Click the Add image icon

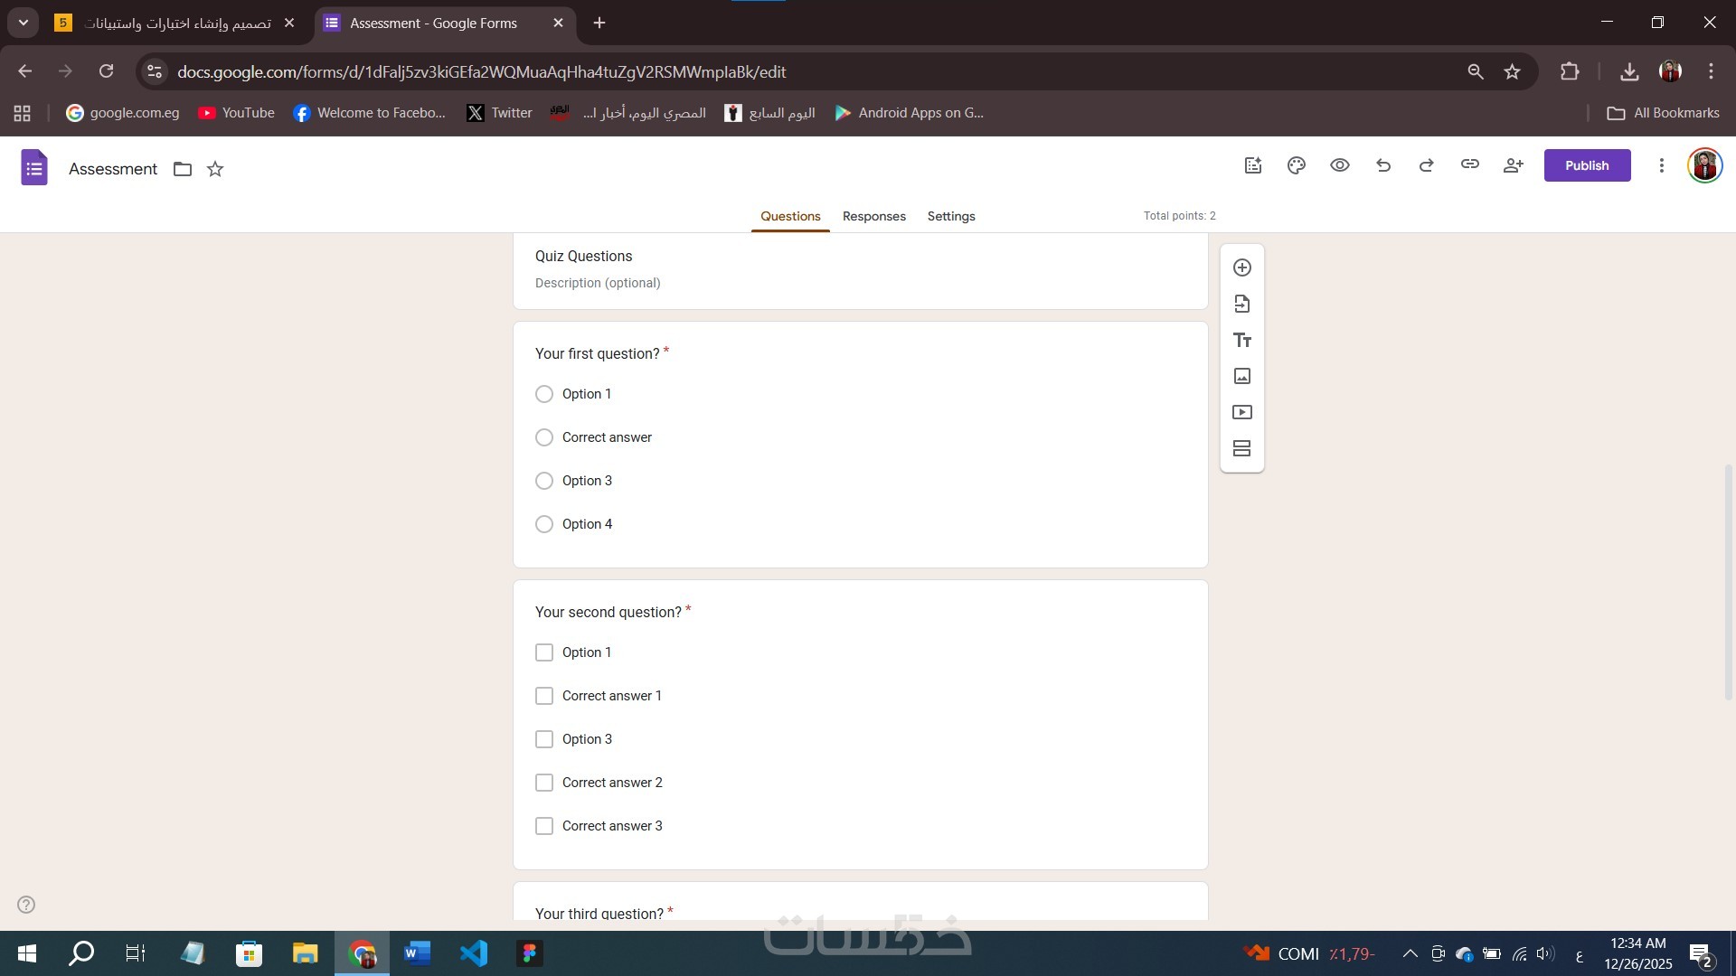point(1242,376)
